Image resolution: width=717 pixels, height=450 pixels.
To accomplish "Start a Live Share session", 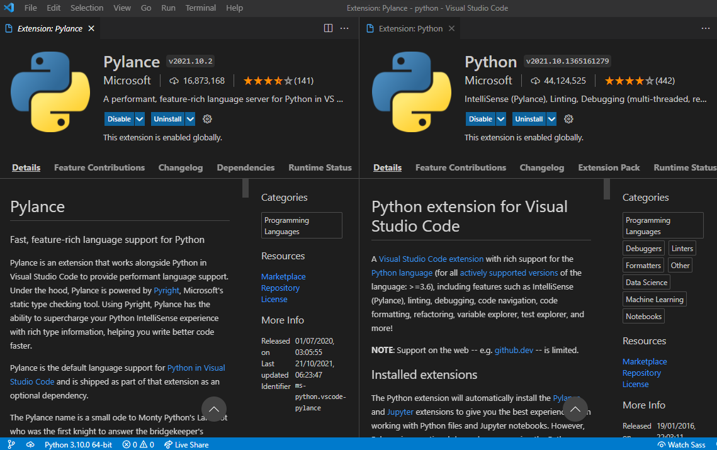I will click(186, 444).
